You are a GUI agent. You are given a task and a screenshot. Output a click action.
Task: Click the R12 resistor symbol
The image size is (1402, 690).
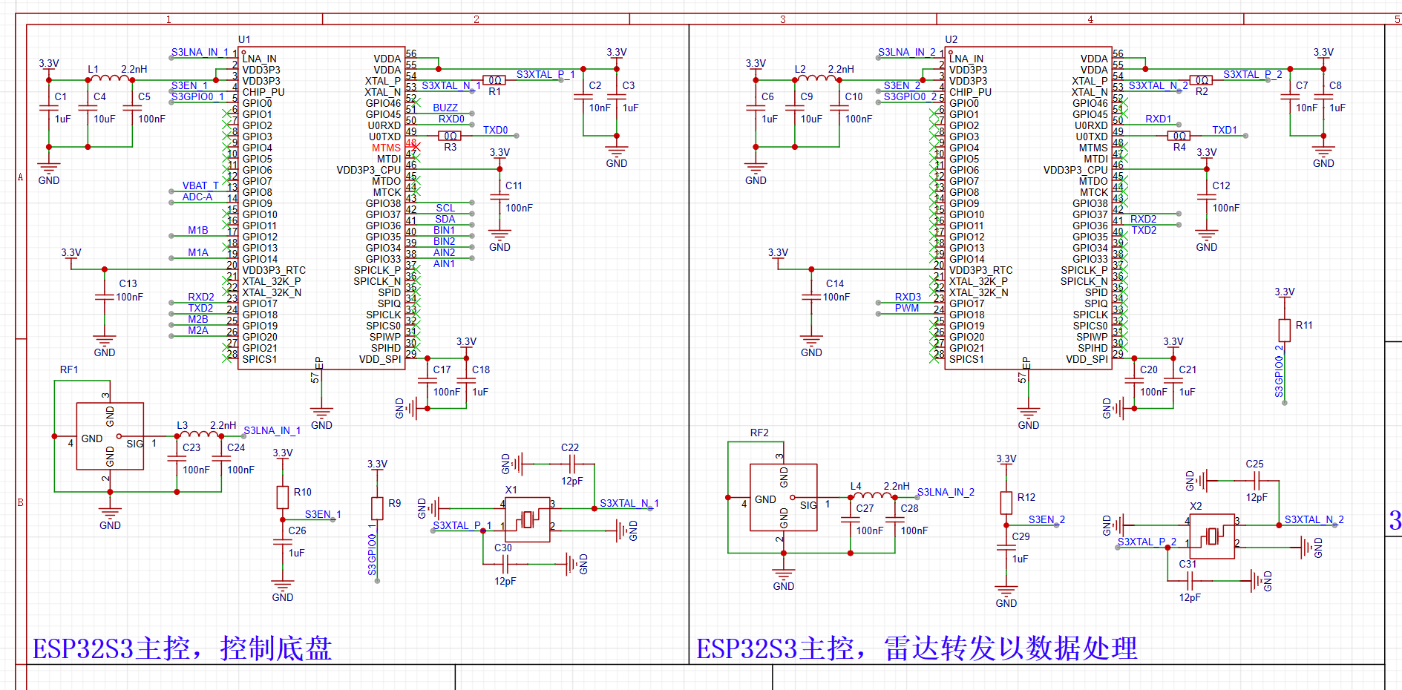coord(1006,503)
